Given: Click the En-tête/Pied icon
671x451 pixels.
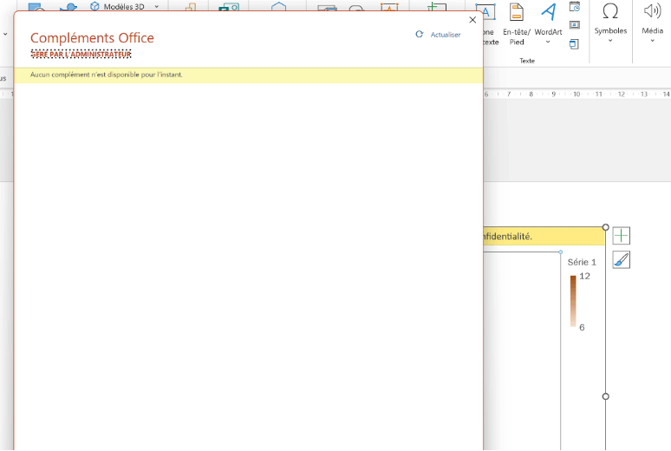Looking at the screenshot, I should [x=517, y=12].
